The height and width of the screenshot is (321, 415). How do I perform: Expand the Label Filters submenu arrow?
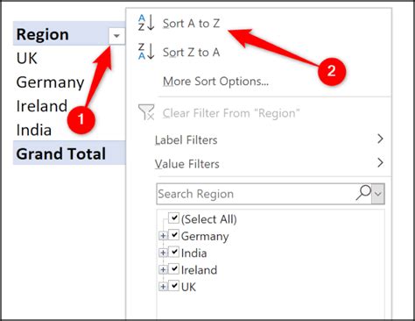coord(380,139)
